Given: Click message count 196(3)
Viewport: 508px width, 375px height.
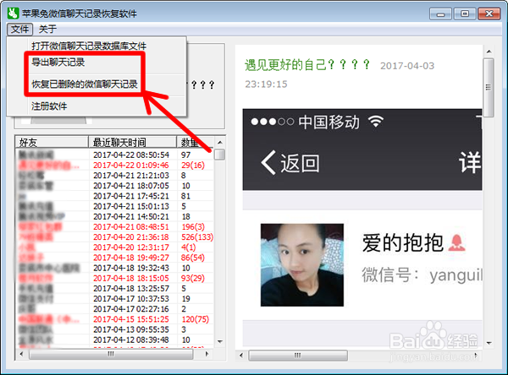Looking at the screenshot, I should click(x=193, y=227).
